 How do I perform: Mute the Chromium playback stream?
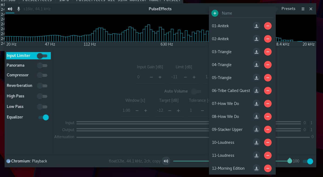(166, 161)
